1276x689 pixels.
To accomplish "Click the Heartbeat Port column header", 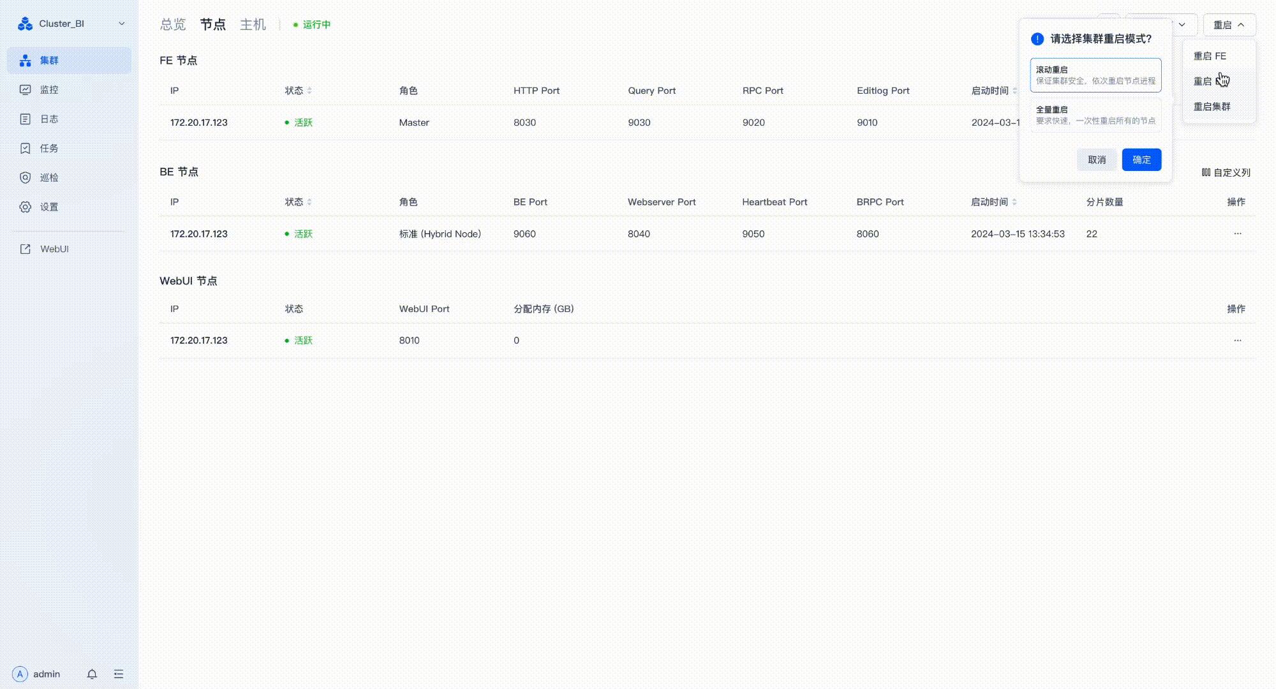I will (775, 202).
